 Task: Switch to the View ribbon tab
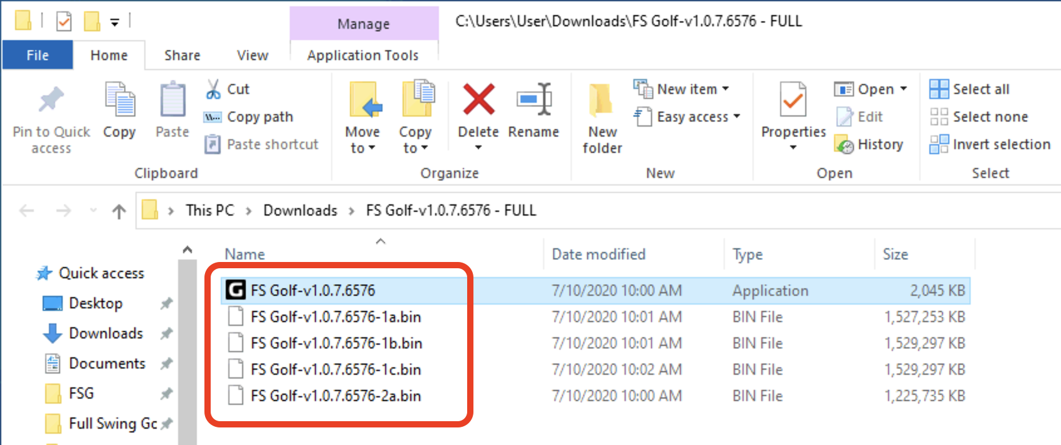[x=253, y=55]
